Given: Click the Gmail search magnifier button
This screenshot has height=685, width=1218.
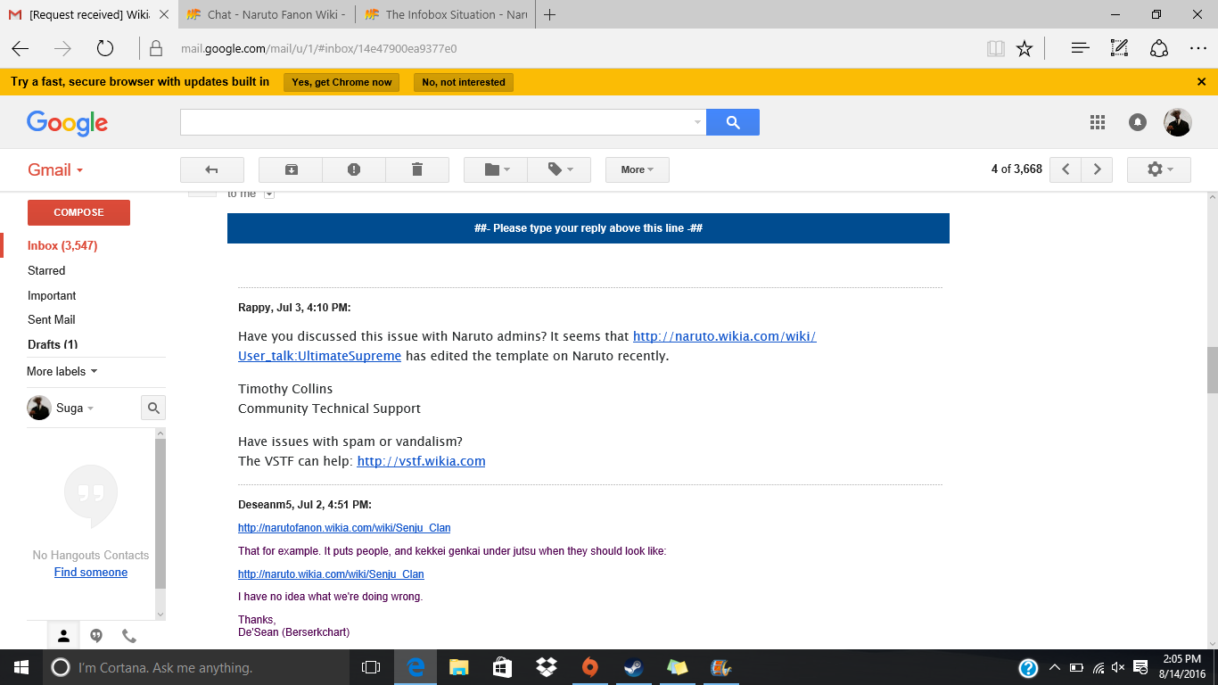Looking at the screenshot, I should coord(733,122).
